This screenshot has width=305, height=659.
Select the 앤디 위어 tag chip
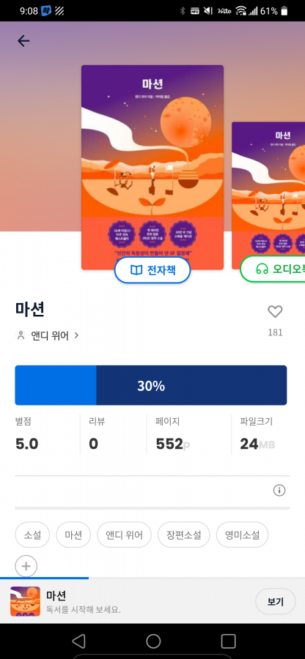pyautogui.click(x=124, y=535)
